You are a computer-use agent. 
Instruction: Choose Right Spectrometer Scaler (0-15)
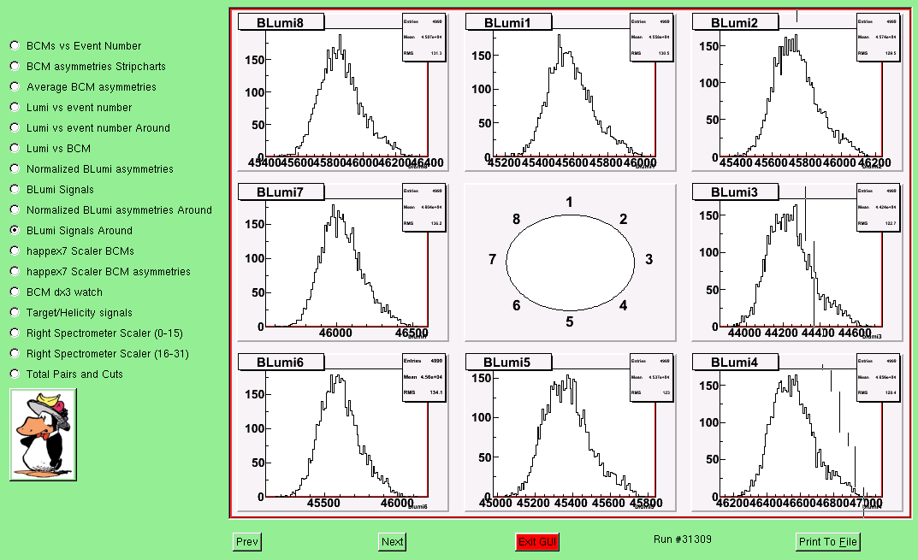pyautogui.click(x=15, y=333)
